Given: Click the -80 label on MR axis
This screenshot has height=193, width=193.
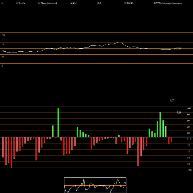Looking at the screenshot, I should (x=188, y=164).
